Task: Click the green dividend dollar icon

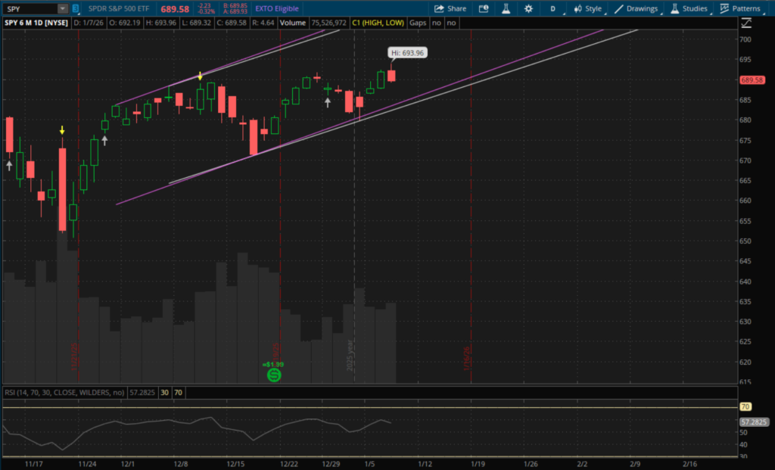Action: coord(275,374)
